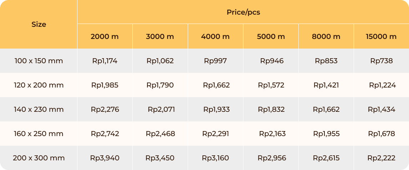Select the Rp2,615 price cell

point(326,158)
